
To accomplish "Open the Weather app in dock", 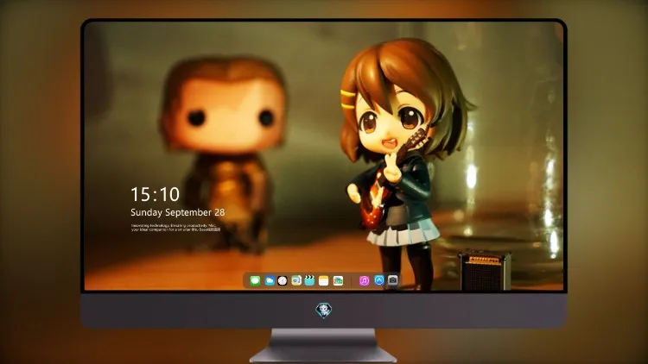I will [269, 281].
